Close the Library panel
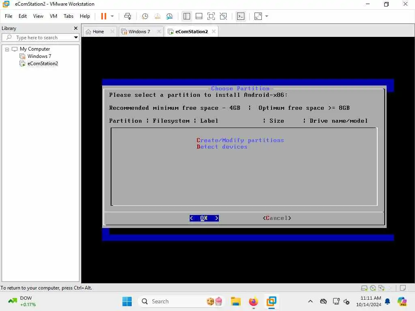The image size is (415, 311). click(x=76, y=28)
